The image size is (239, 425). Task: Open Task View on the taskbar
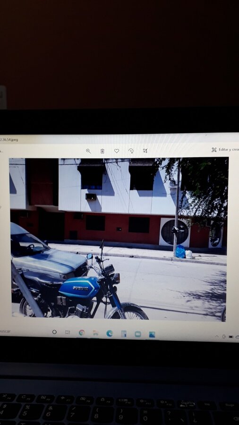(x=68, y=332)
